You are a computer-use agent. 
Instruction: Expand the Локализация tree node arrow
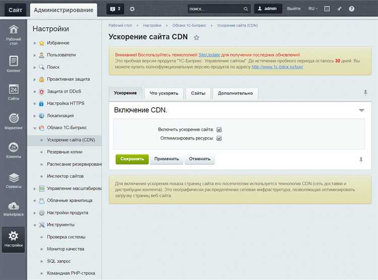click(34, 116)
